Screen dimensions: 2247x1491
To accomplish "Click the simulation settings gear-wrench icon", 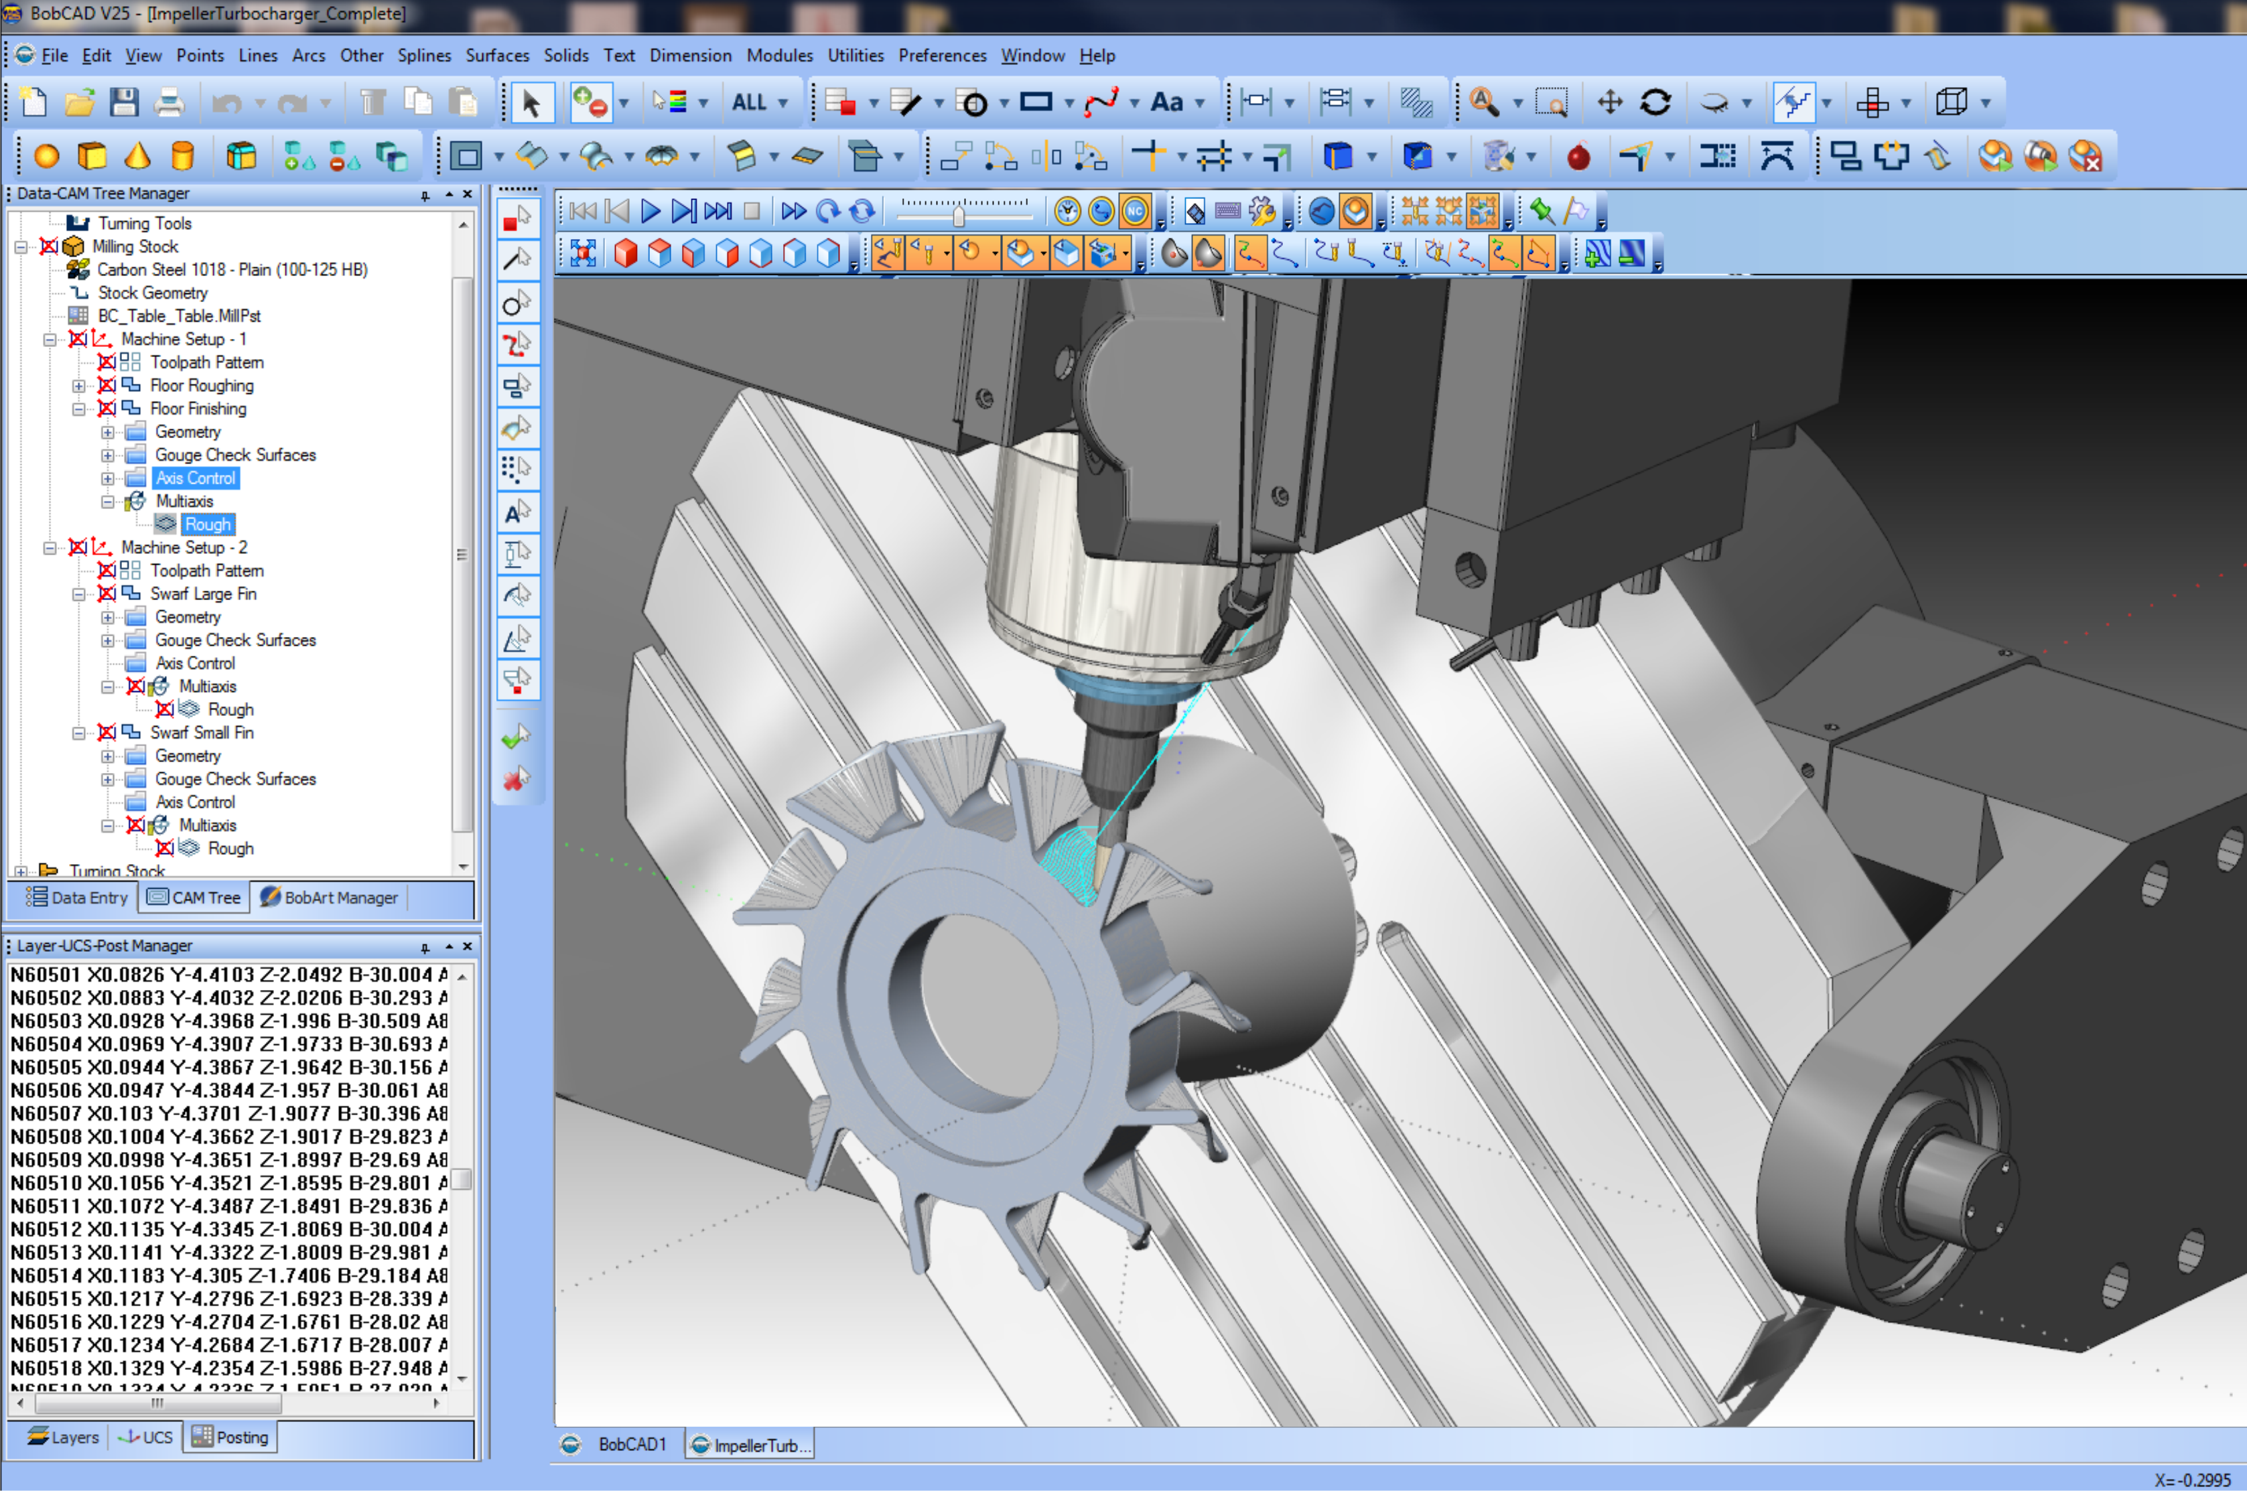I will 1262,211.
